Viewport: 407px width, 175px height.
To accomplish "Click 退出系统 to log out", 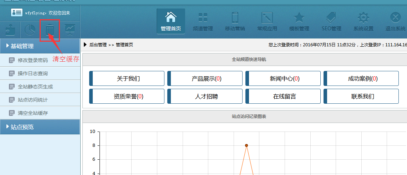I will (x=395, y=21).
